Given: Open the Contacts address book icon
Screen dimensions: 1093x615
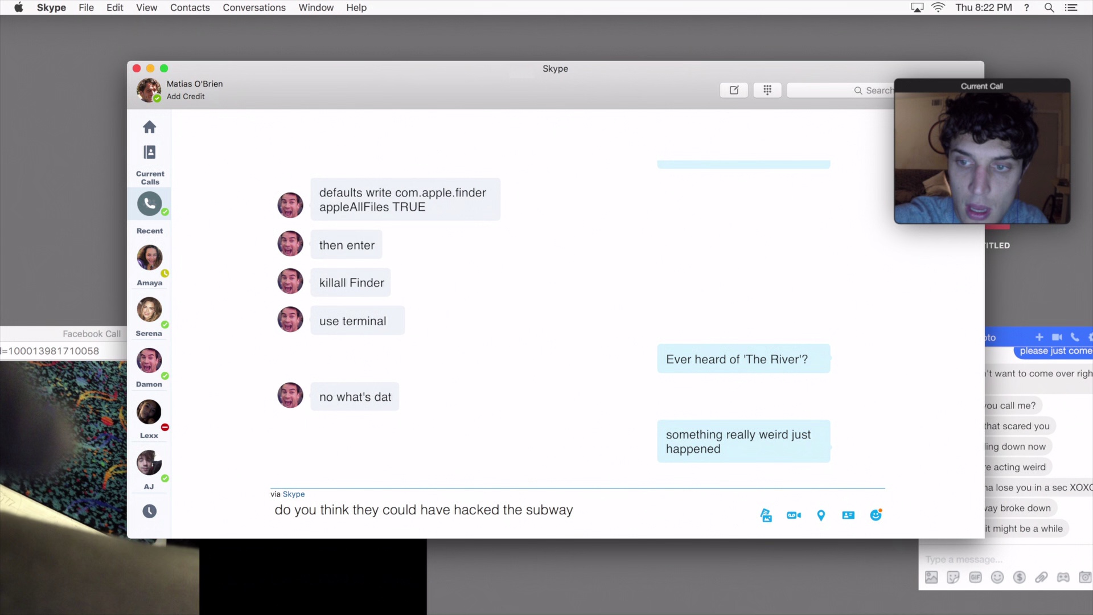Looking at the screenshot, I should 149,153.
